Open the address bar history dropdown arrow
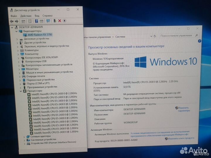Image resolution: width=211 pixels, height=158 pixels. tap(151, 36)
